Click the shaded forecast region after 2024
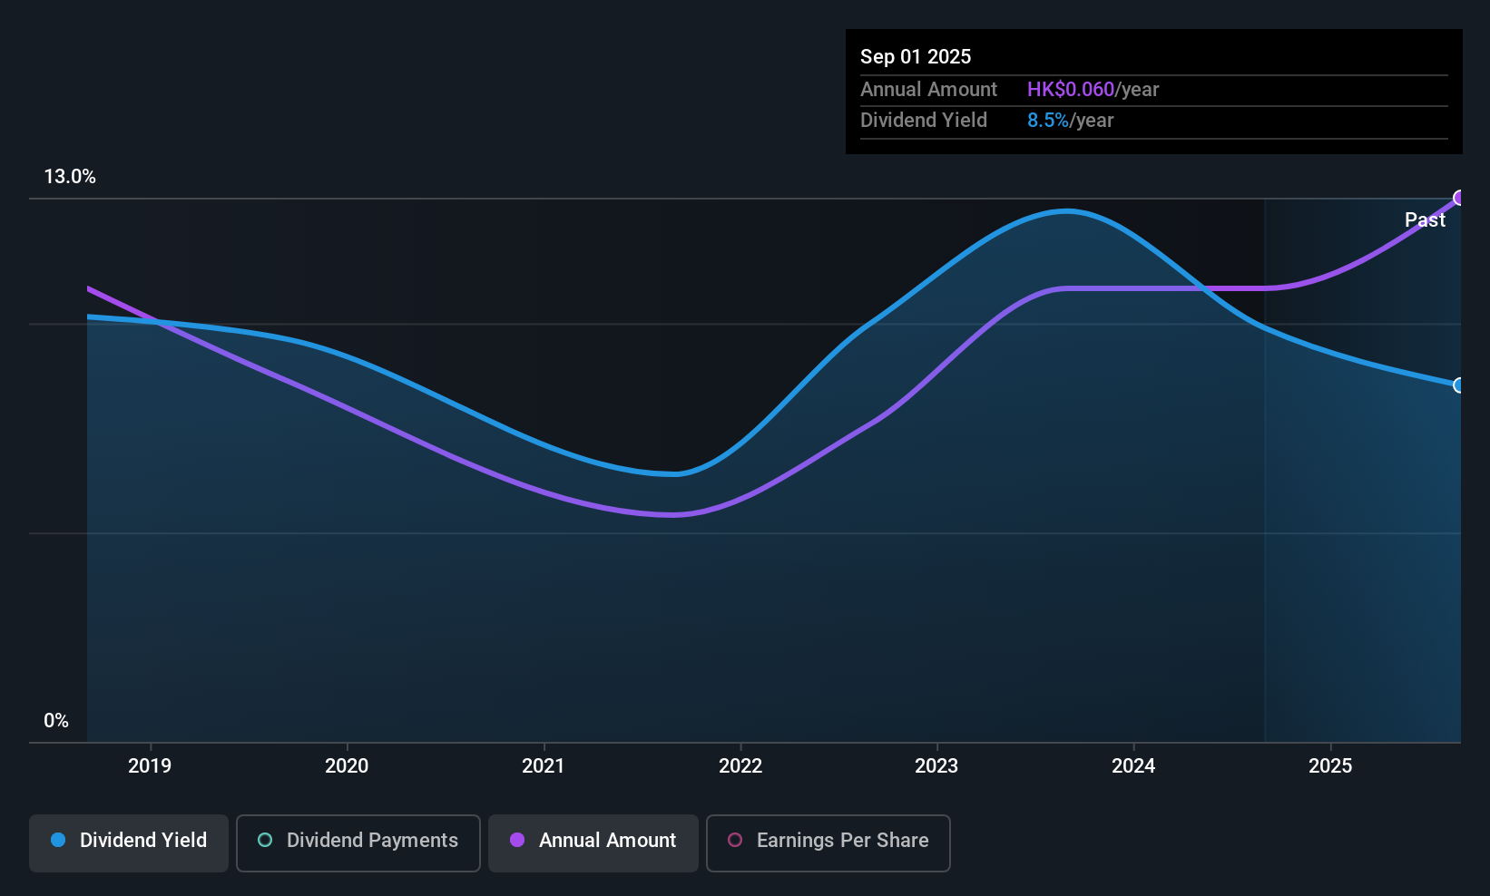The width and height of the screenshot is (1490, 896). (x=1361, y=544)
